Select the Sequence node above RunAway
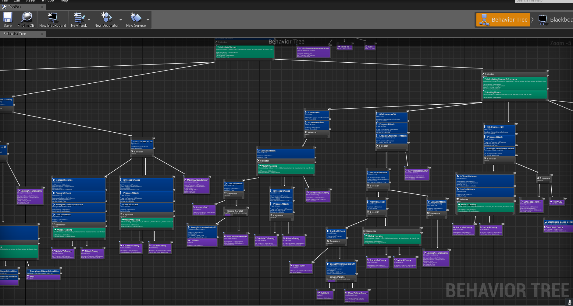 click(544, 179)
